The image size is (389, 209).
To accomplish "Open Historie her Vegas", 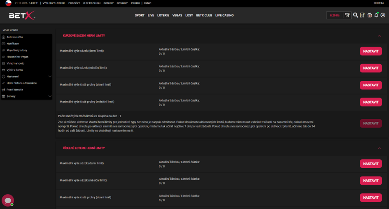I will point(17,57).
